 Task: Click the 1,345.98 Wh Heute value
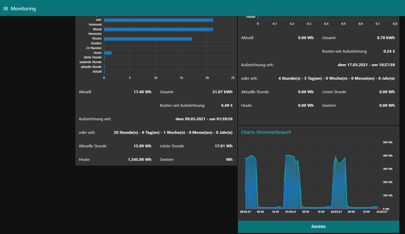click(x=140, y=160)
